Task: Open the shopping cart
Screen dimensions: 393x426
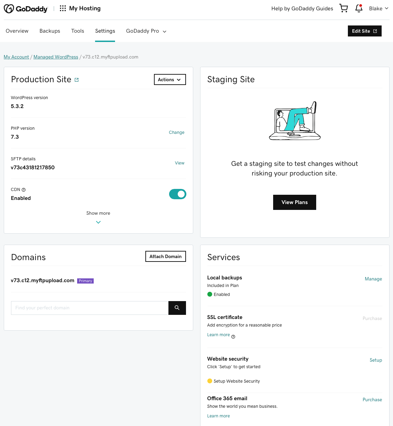Action: (x=343, y=8)
